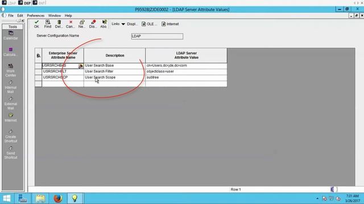Click the Display Errors toolbar icon
The width and height of the screenshot is (364, 204).
tap(93, 24)
